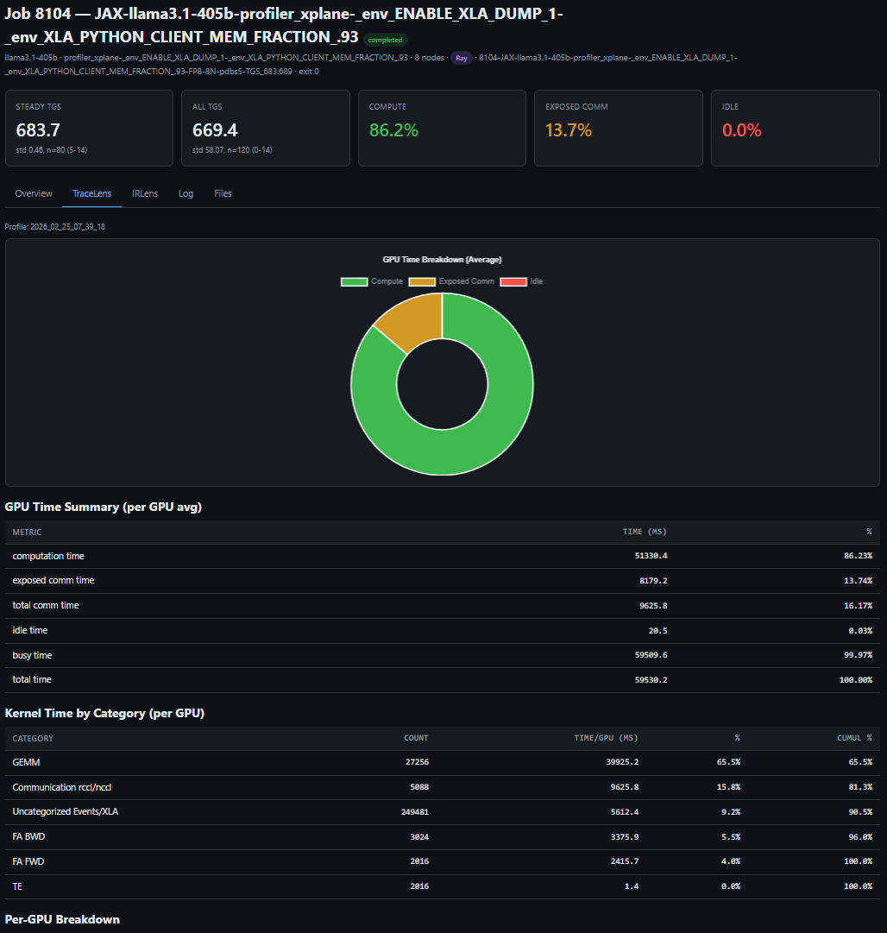Click the Exposed Comm legend swatch
Screen dimensions: 887x933
(x=421, y=281)
